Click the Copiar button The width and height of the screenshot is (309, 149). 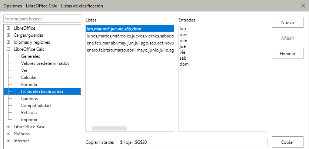coord(288,142)
